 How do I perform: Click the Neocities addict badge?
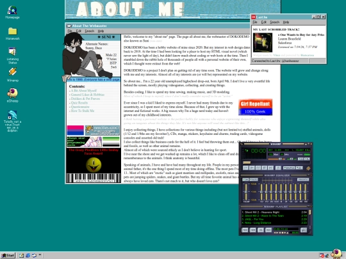[x=103, y=130]
